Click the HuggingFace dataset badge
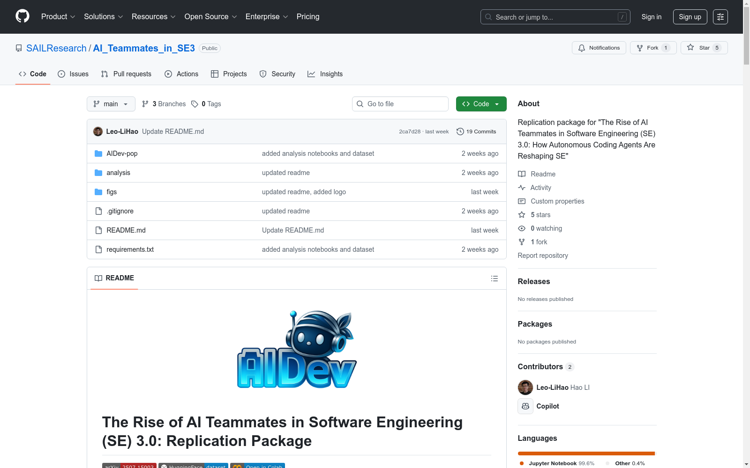Image resolution: width=750 pixels, height=468 pixels. (x=193, y=466)
